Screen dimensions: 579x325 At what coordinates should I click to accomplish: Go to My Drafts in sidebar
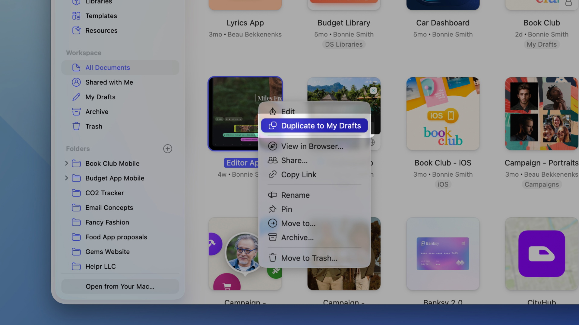[120, 97]
